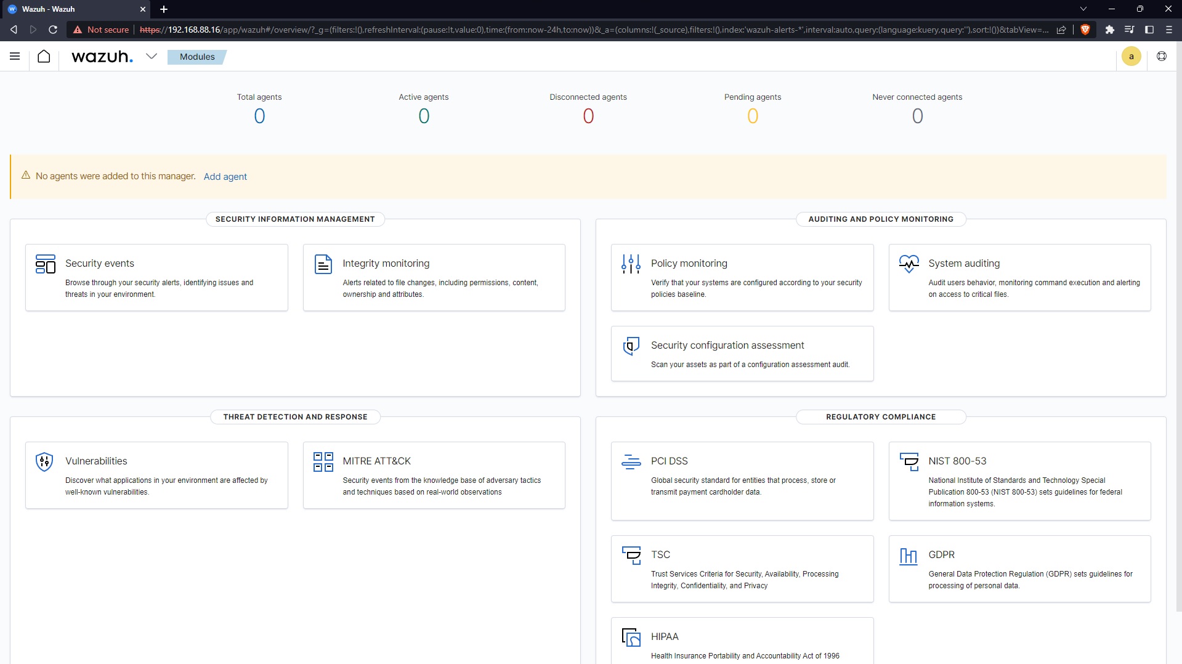Image resolution: width=1182 pixels, height=664 pixels.
Task: Open the browser playlist media icon
Action: pyautogui.click(x=1129, y=30)
